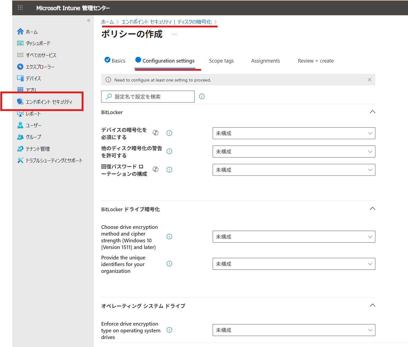
Task: Open Copilot tooltip for recovery password rotation
Action: point(155,169)
